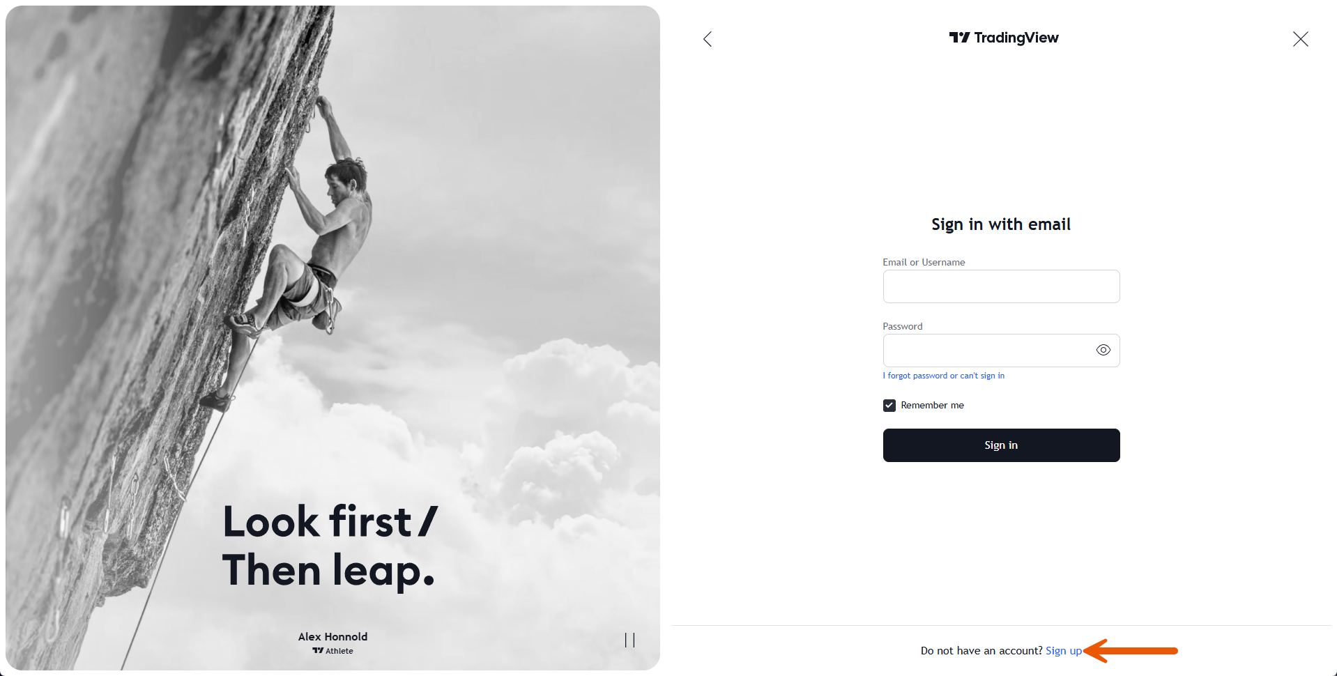The width and height of the screenshot is (1337, 676).
Task: Go back using the left chevron arrow
Action: 708,39
